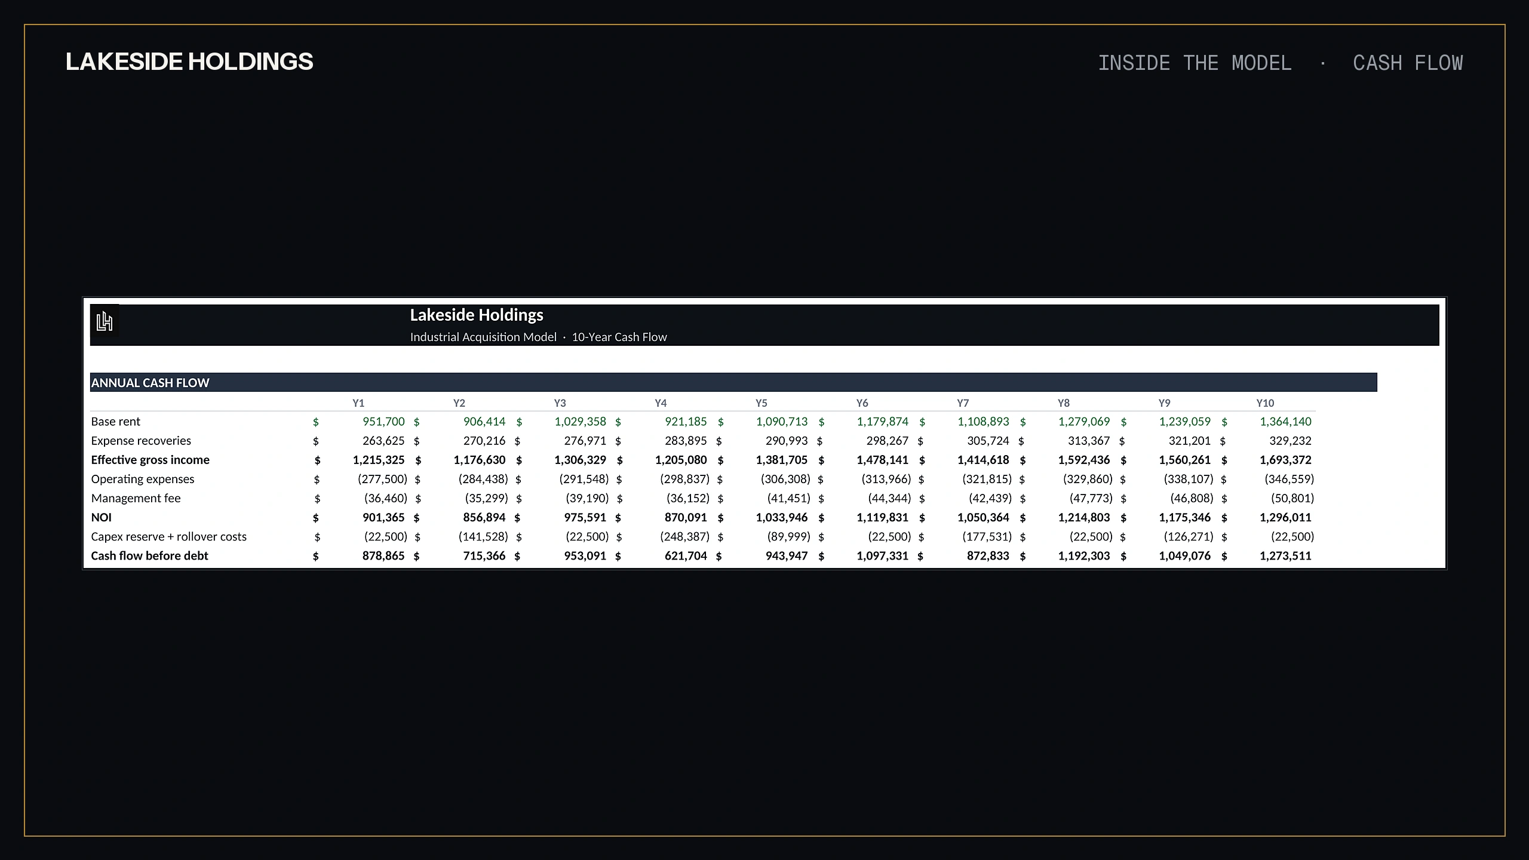Click the CASH FLOW header label
The image size is (1529, 860).
tap(1408, 63)
